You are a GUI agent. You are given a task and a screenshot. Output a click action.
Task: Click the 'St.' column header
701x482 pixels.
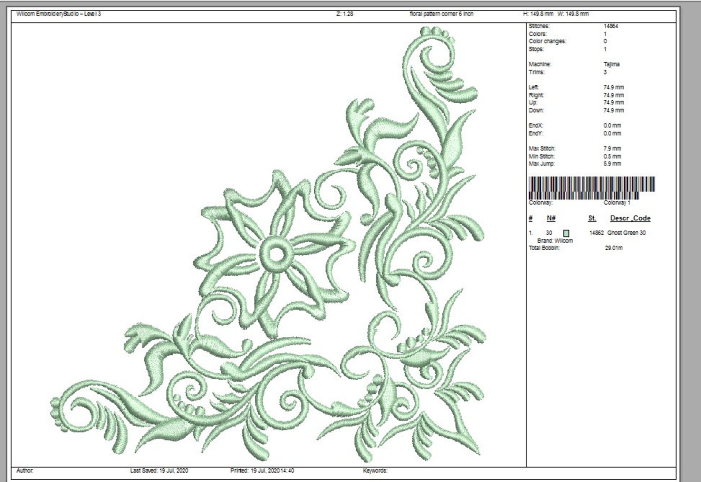[x=592, y=218]
